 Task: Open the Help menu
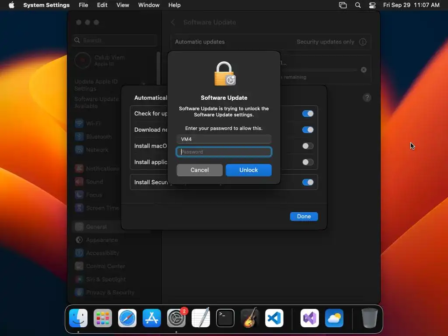coord(174,5)
